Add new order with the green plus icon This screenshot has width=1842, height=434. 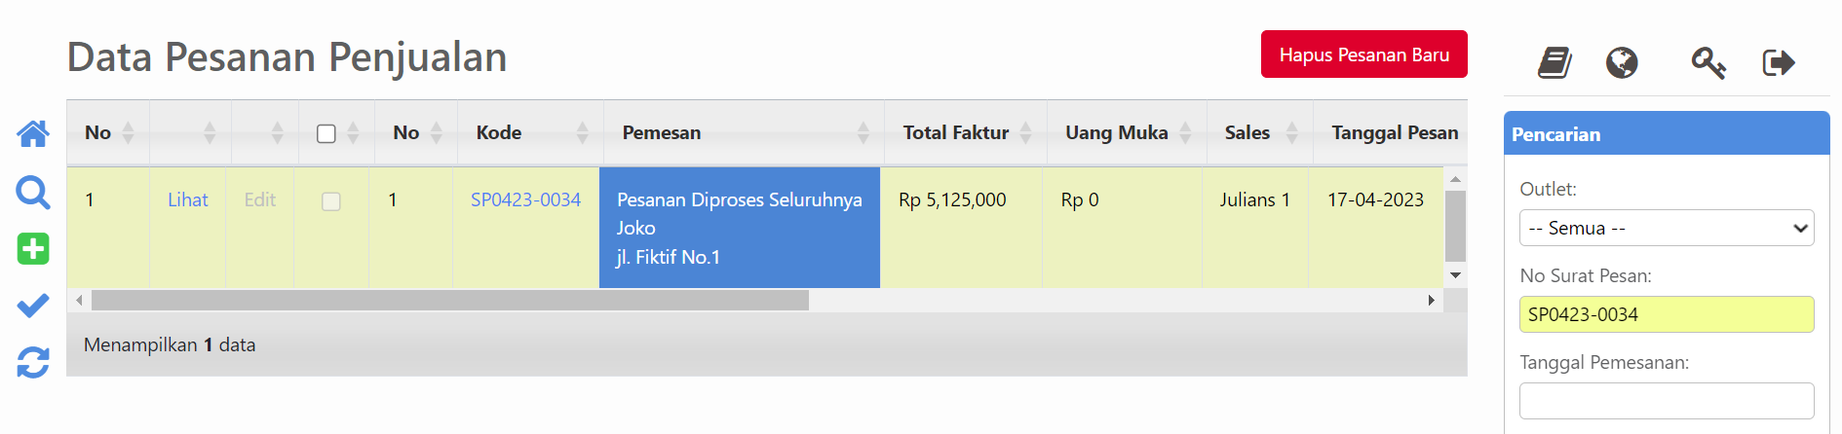33,249
